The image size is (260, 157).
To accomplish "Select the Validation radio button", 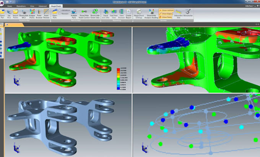I will tap(65, 10).
